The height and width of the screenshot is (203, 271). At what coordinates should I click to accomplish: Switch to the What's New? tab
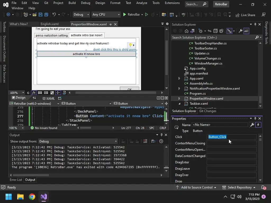tap(19, 24)
